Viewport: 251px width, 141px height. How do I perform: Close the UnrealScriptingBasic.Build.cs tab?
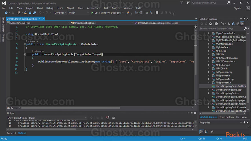coord(43,19)
